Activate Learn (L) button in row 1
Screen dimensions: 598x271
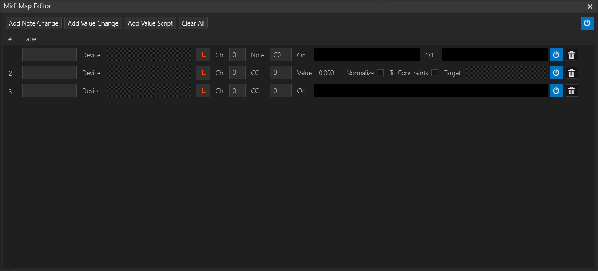pyautogui.click(x=203, y=55)
